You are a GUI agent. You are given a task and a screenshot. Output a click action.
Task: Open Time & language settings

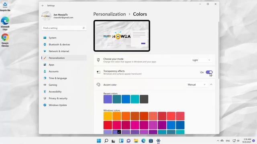[64, 78]
